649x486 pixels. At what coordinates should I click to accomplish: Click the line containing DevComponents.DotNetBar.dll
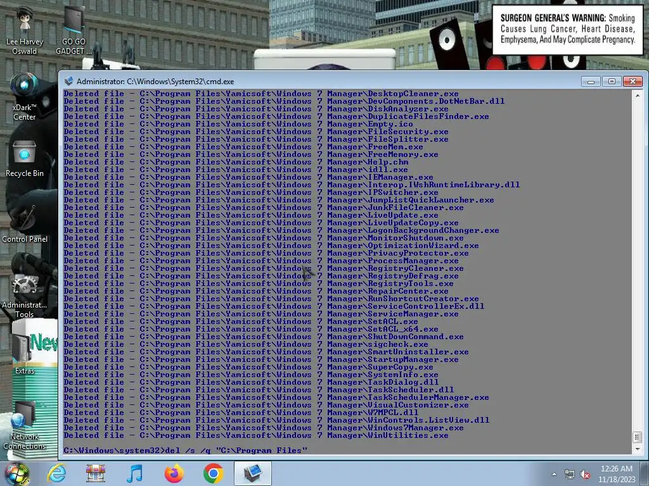coord(284,101)
